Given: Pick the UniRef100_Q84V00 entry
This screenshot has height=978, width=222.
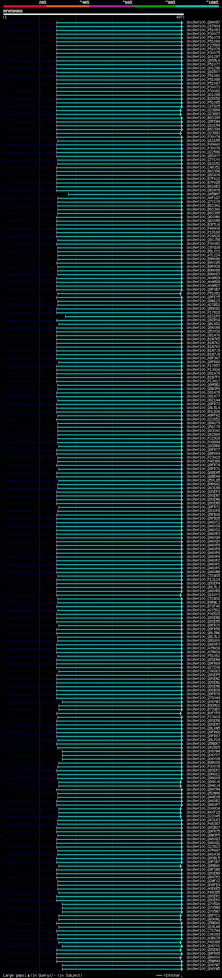Looking at the screenshot, I should coord(203,958).
